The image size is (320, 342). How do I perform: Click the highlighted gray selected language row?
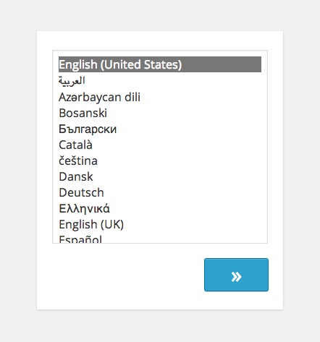coord(160,64)
